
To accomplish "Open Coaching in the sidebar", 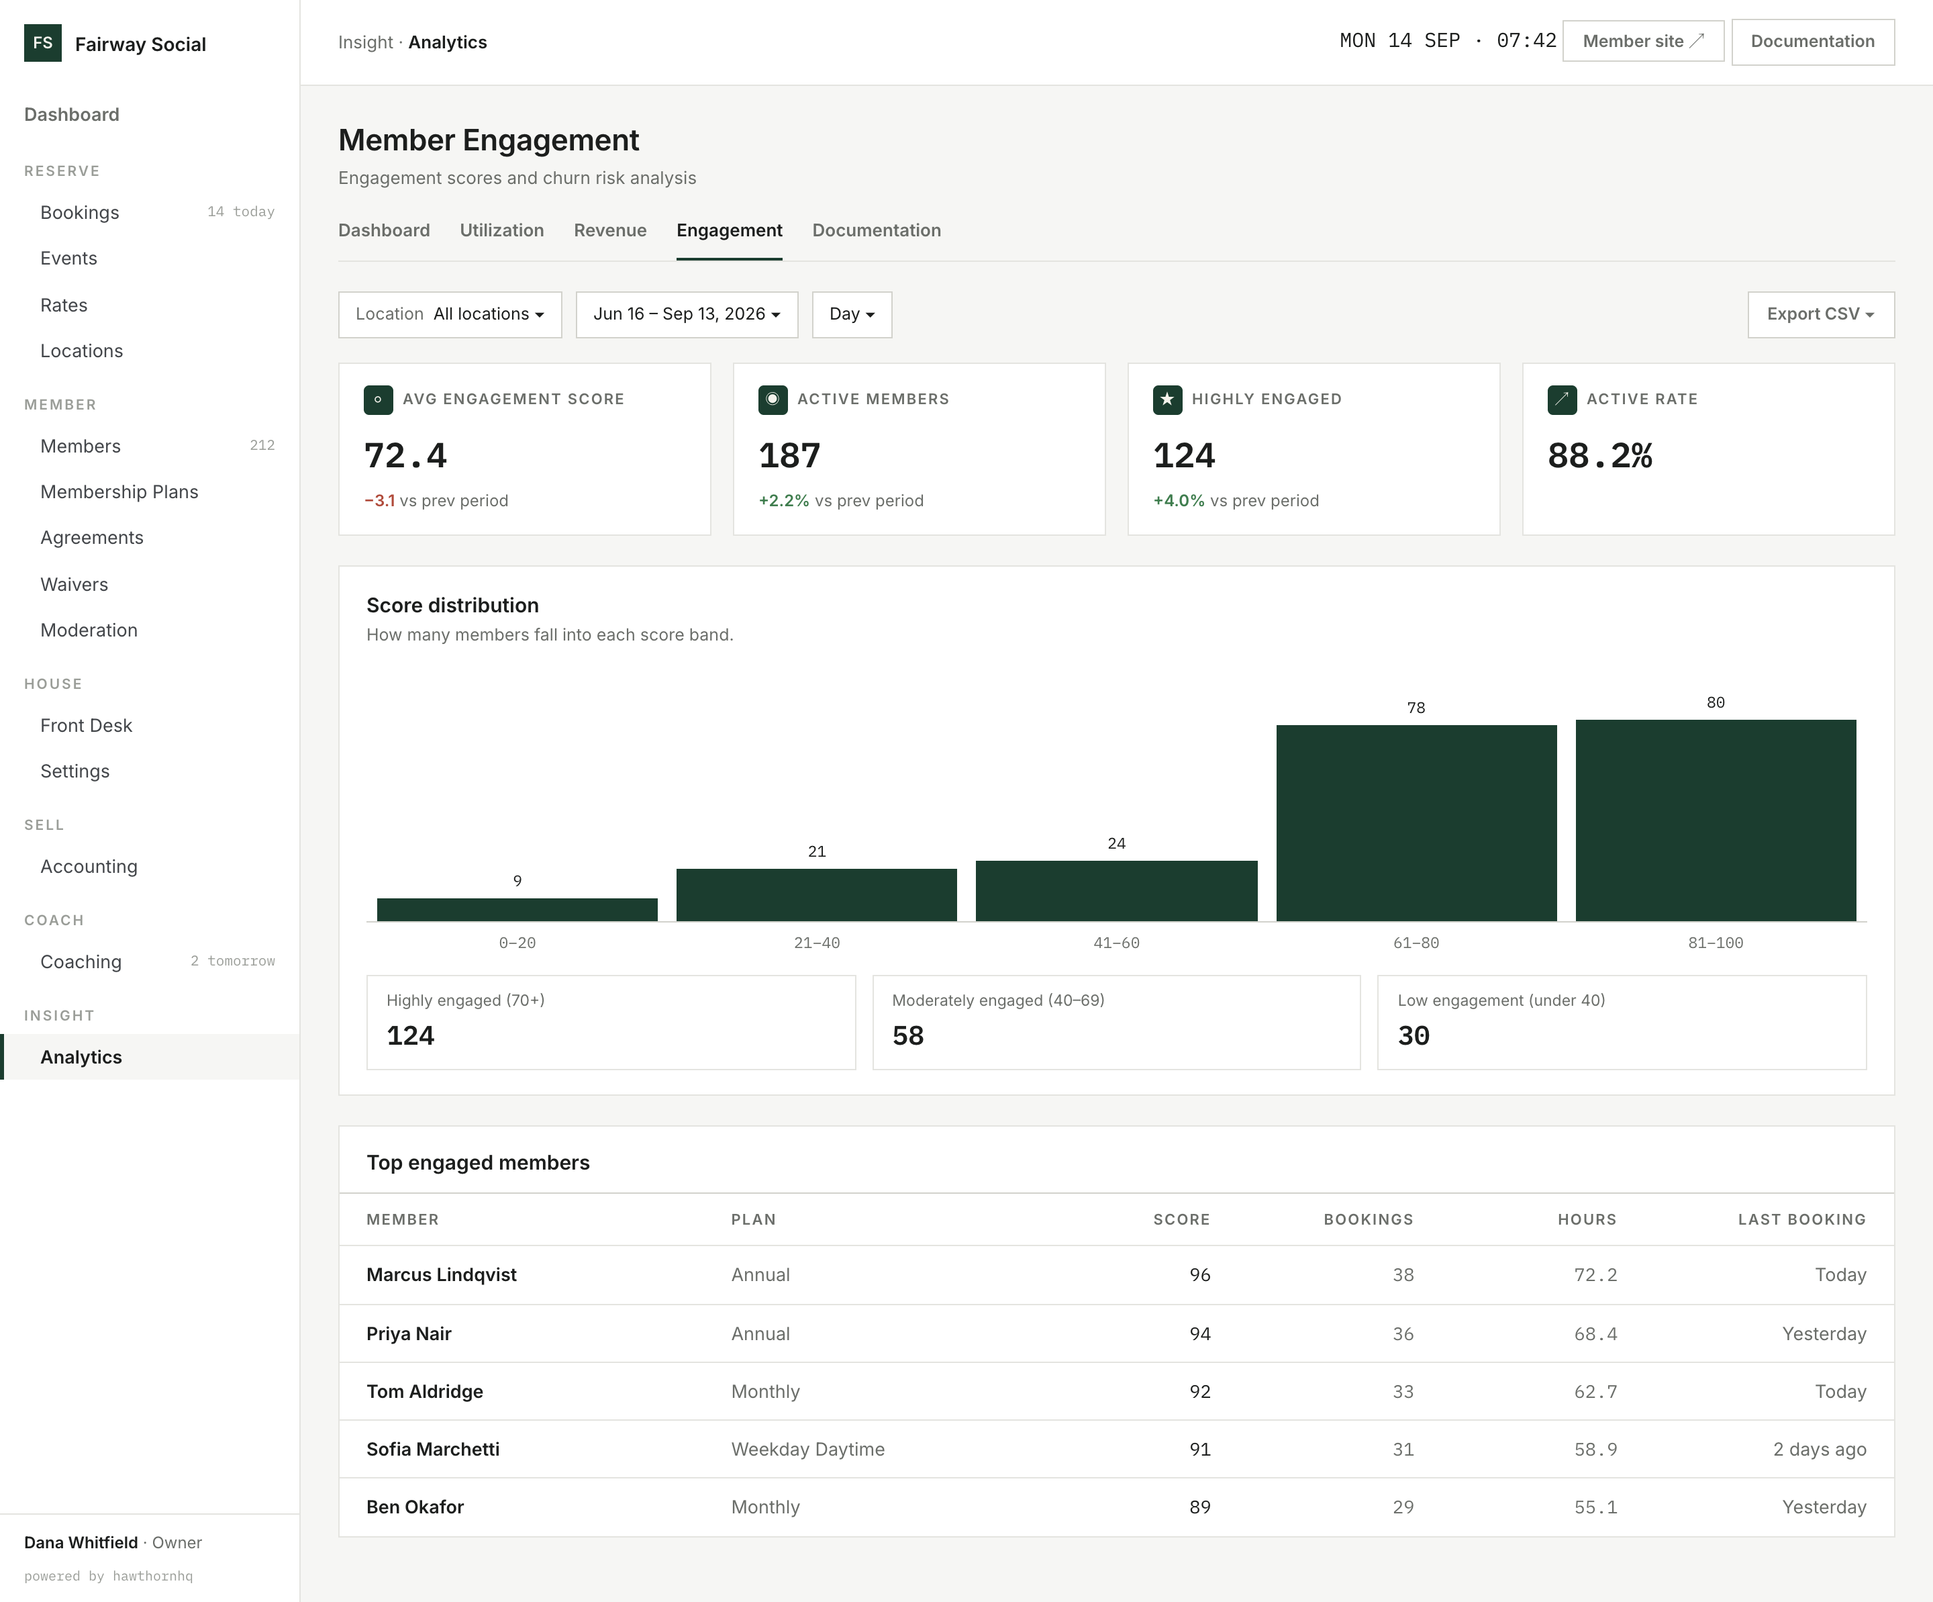I will pyautogui.click(x=149, y=962).
